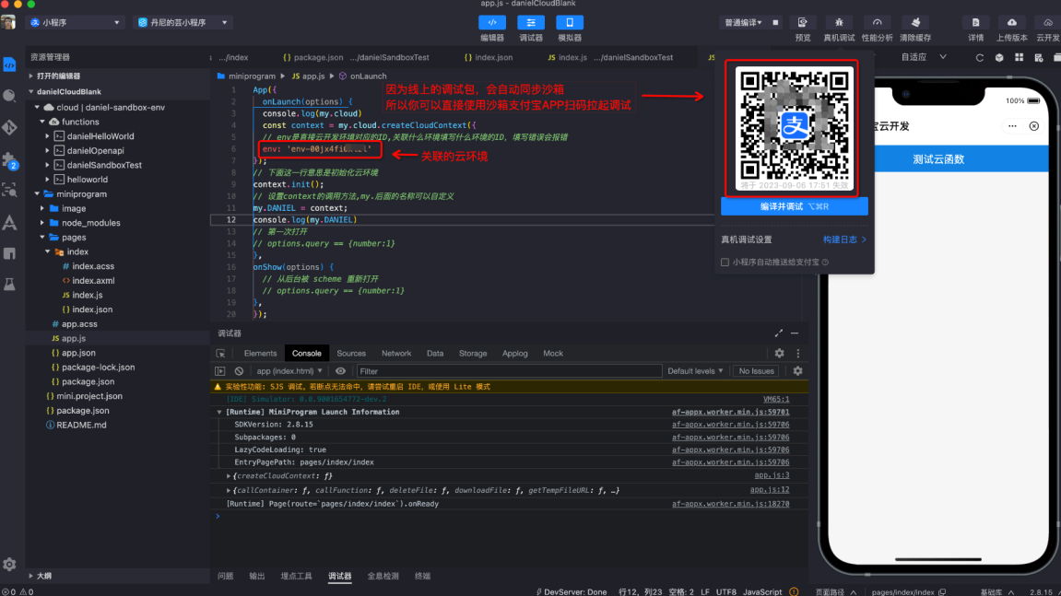Select index.axml in the file tree
The height and width of the screenshot is (596, 1061).
[x=93, y=280]
